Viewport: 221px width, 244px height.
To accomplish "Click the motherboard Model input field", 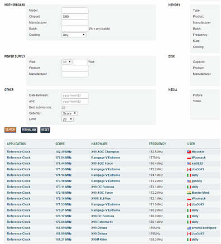I will (x=75, y=11).
